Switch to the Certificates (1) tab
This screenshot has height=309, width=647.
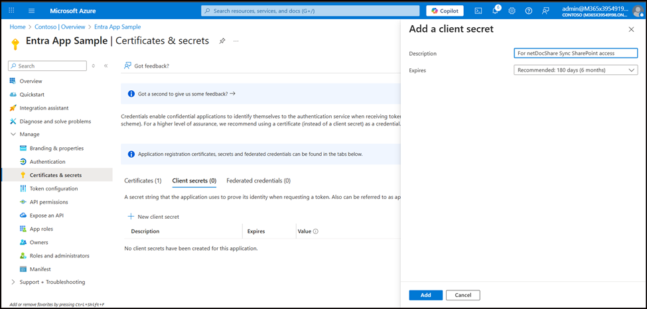pos(143,181)
